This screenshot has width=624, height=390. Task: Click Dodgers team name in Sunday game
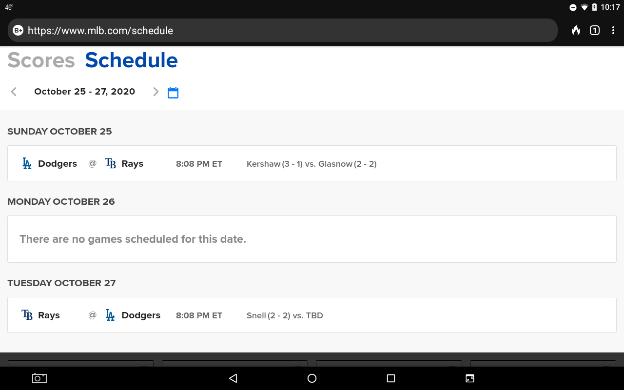[x=58, y=164]
